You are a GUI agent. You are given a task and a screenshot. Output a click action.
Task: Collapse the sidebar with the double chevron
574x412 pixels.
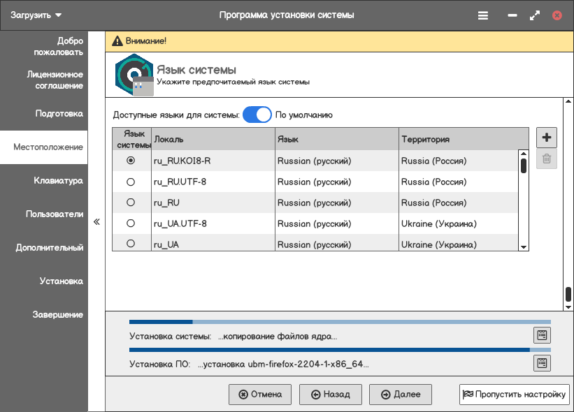point(97,222)
